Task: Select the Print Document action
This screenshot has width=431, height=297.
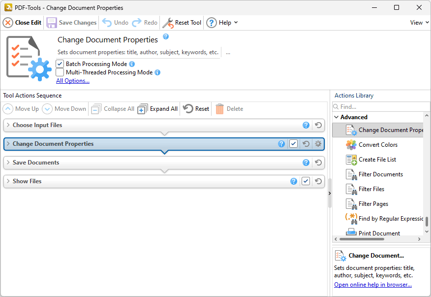Action: pos(378,232)
